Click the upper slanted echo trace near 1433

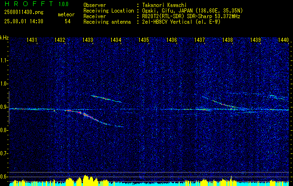pos(106,99)
